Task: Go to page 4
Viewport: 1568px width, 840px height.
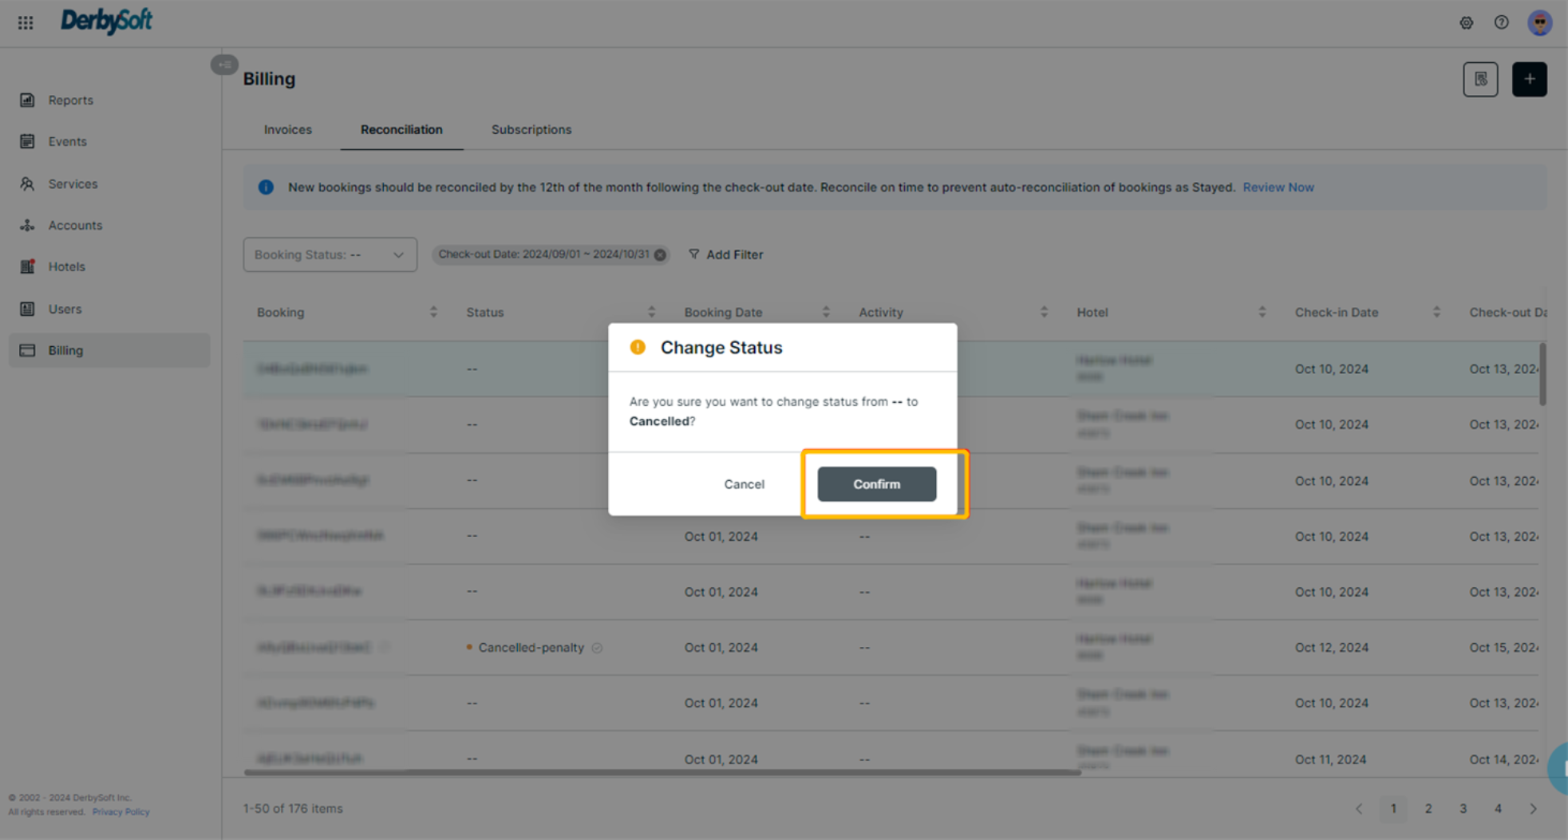Action: 1498,808
